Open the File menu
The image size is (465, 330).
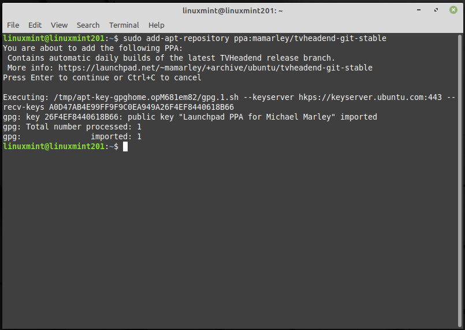click(13, 25)
